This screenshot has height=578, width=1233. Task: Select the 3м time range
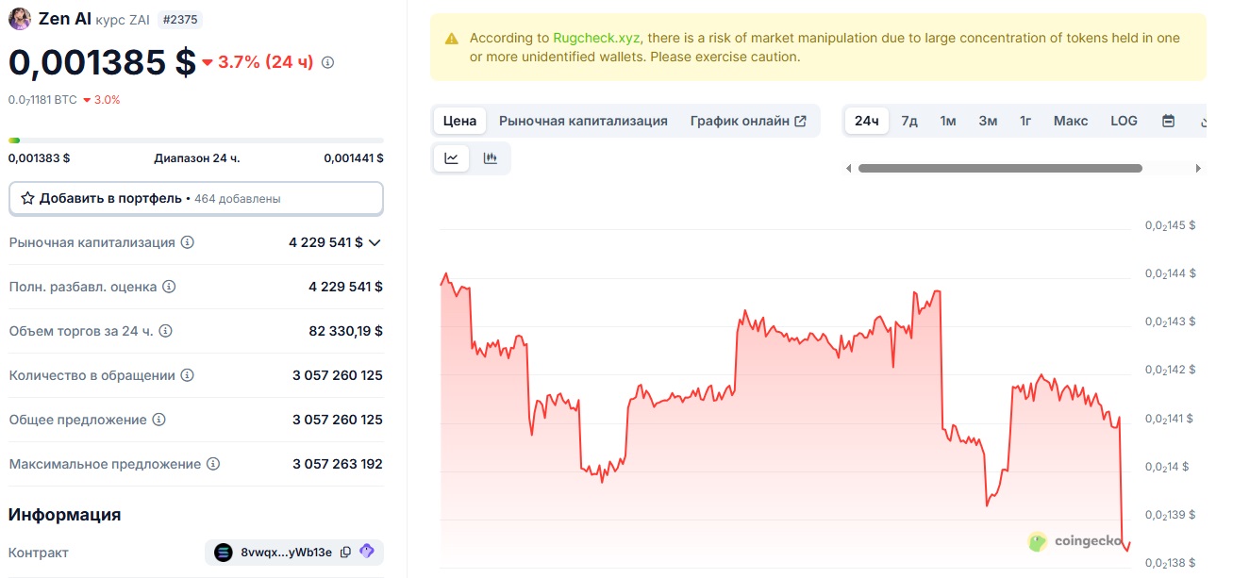click(x=988, y=121)
